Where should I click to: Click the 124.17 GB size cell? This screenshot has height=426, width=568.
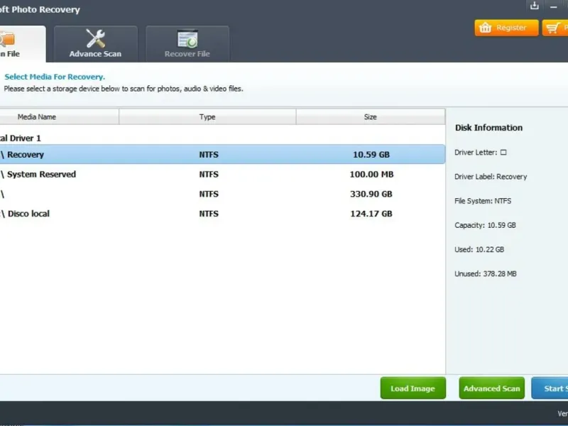(371, 214)
